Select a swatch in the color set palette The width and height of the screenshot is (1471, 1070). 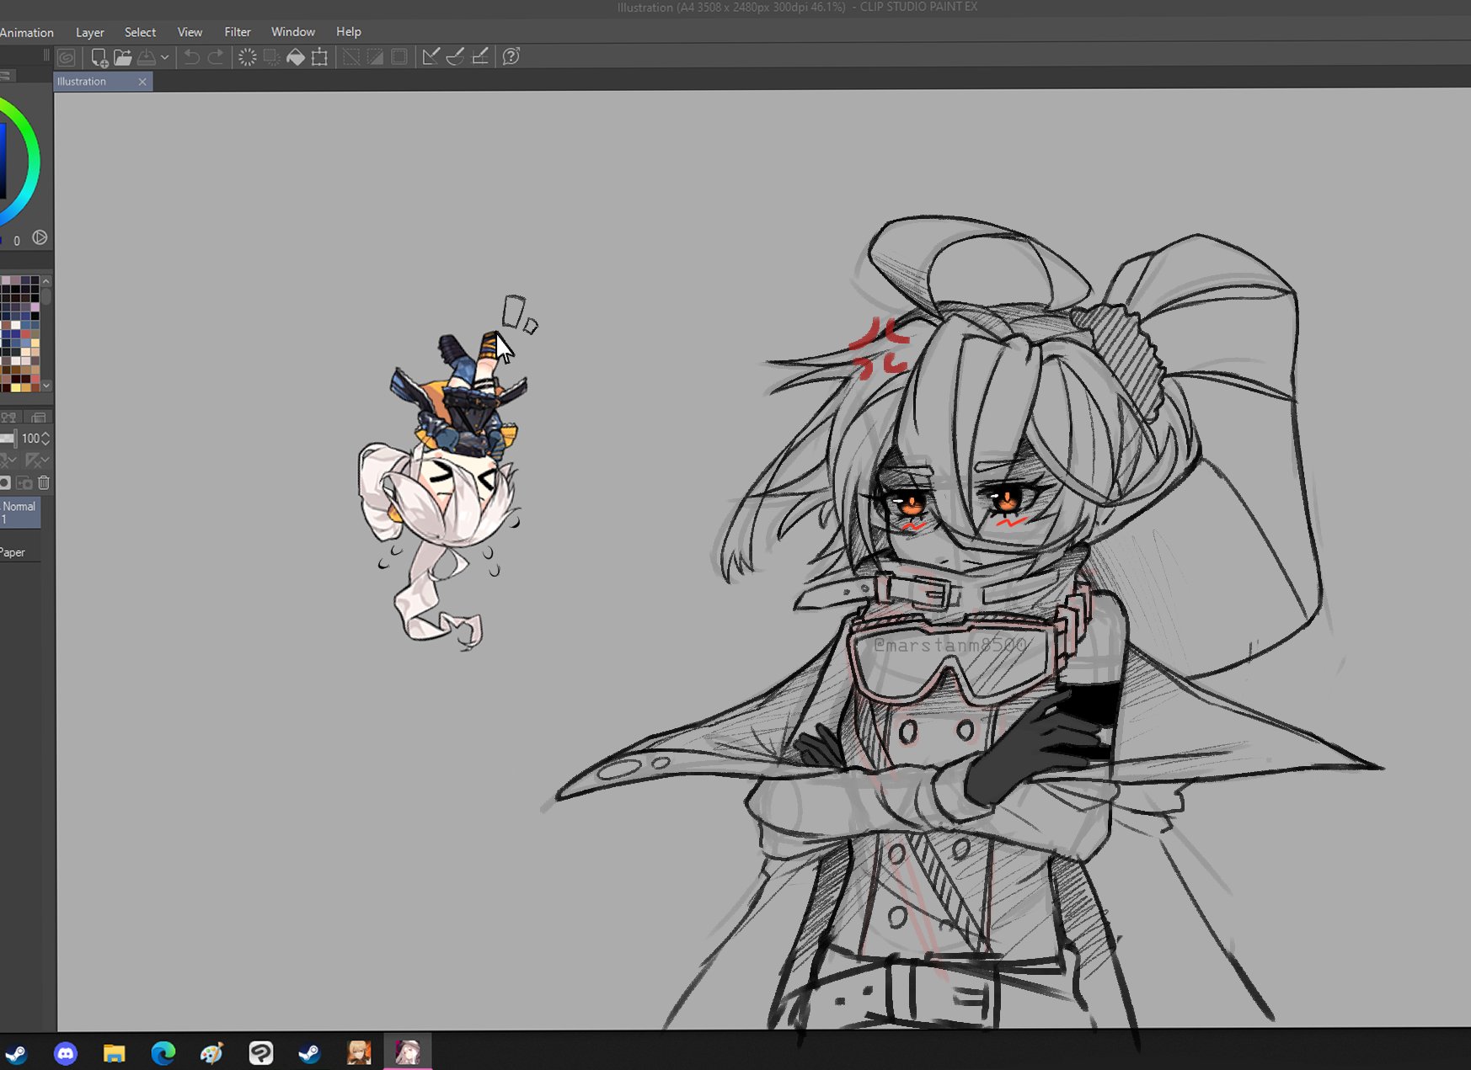[x=20, y=333]
